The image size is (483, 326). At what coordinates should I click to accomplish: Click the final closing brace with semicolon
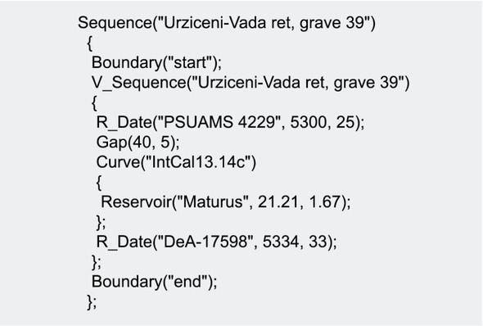[x=92, y=302]
